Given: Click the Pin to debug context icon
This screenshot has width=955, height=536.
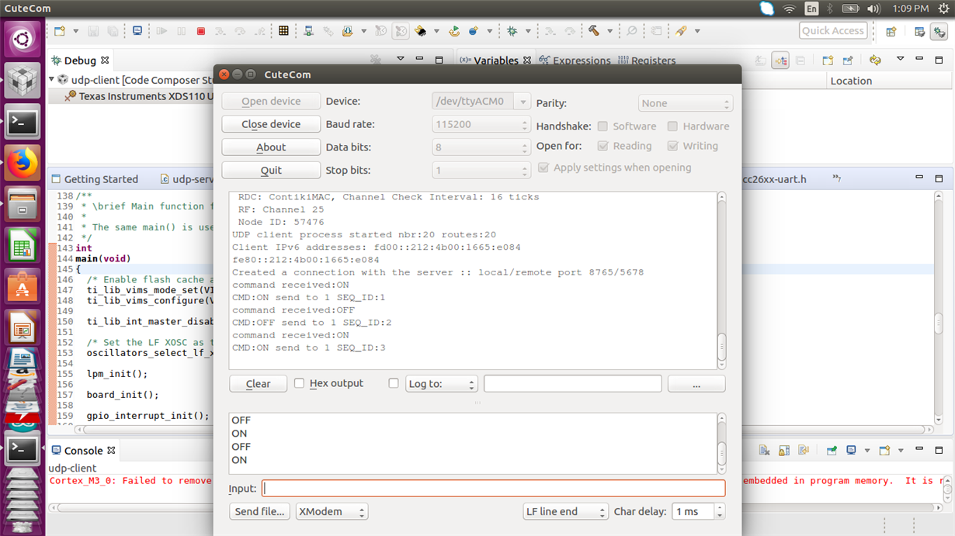Looking at the screenshot, I should pyautogui.click(x=848, y=60).
